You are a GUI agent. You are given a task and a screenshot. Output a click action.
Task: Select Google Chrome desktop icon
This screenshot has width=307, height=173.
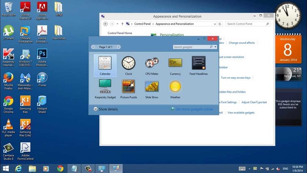click(9, 104)
